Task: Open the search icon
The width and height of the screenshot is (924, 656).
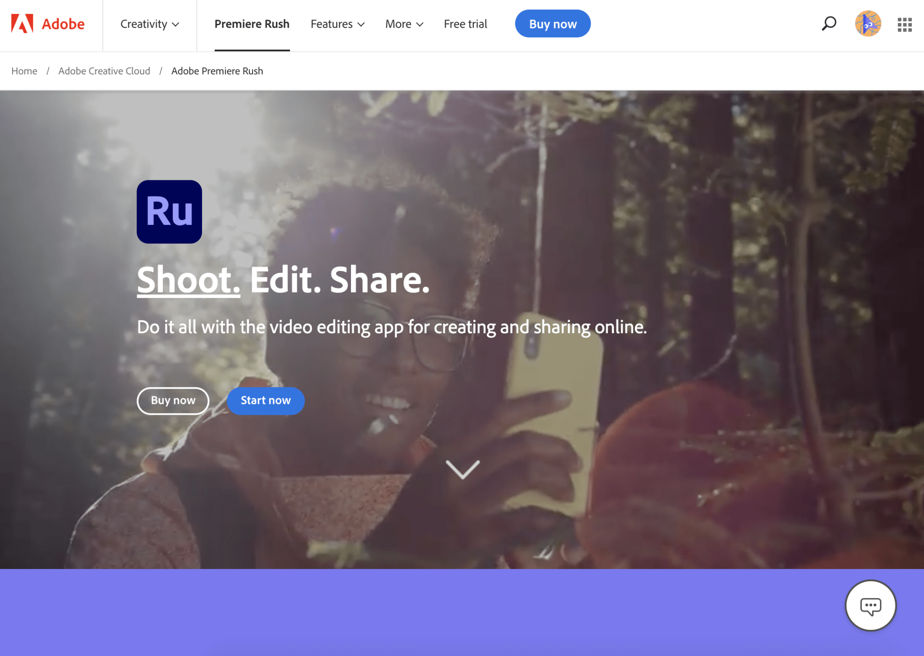Action: click(x=828, y=23)
